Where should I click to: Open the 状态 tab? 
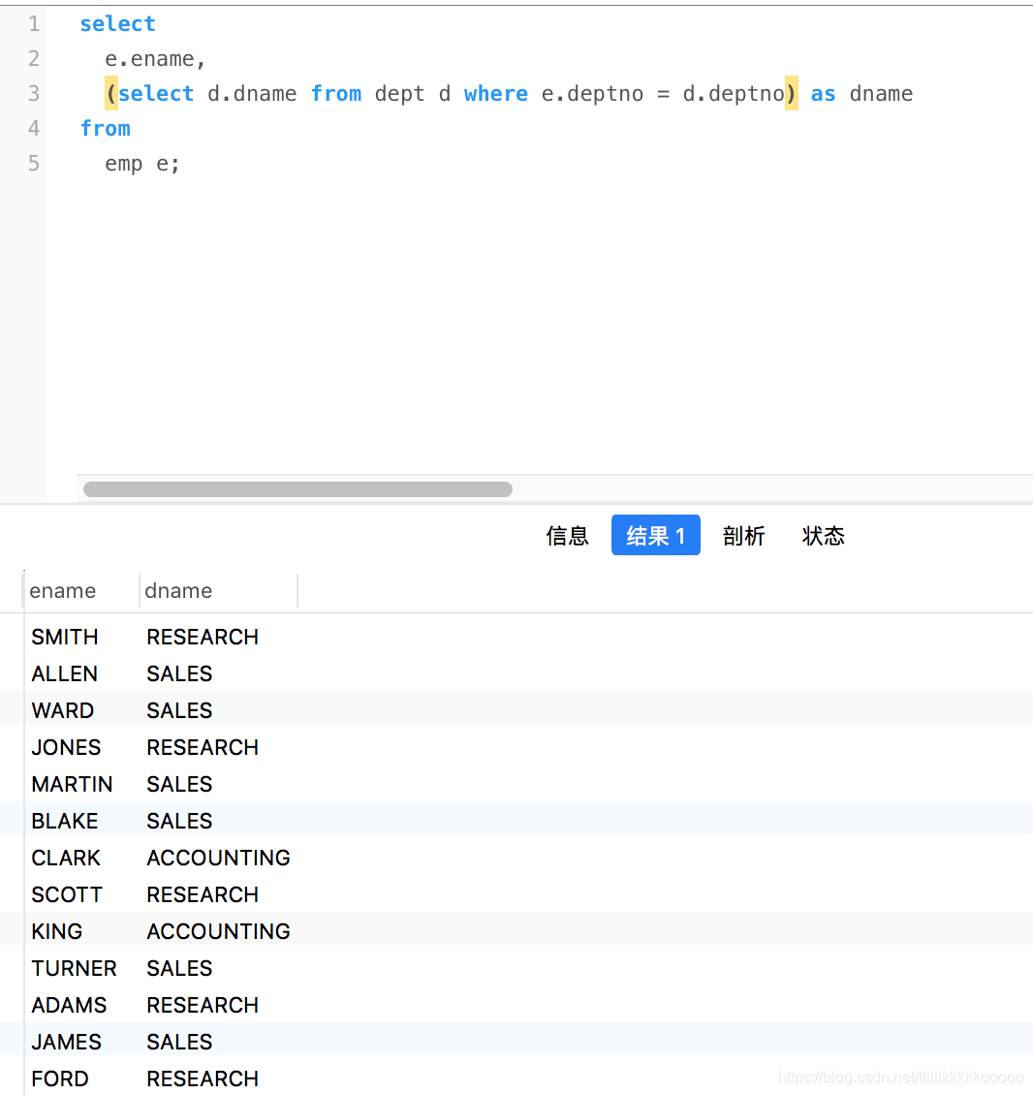point(824,536)
